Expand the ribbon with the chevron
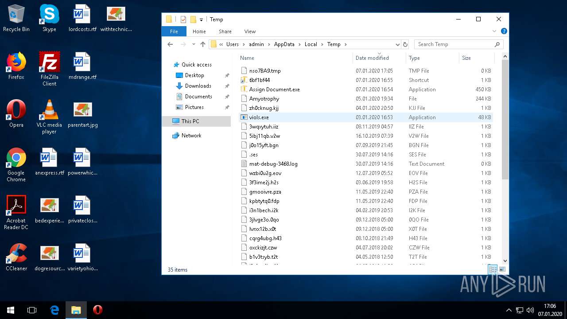Image resolution: width=567 pixels, height=319 pixels. (x=494, y=31)
